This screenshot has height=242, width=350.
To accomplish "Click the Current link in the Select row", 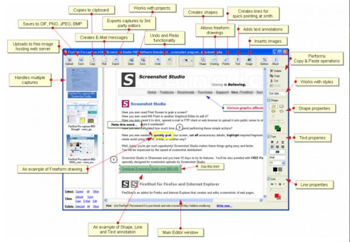I will click(79, 191).
